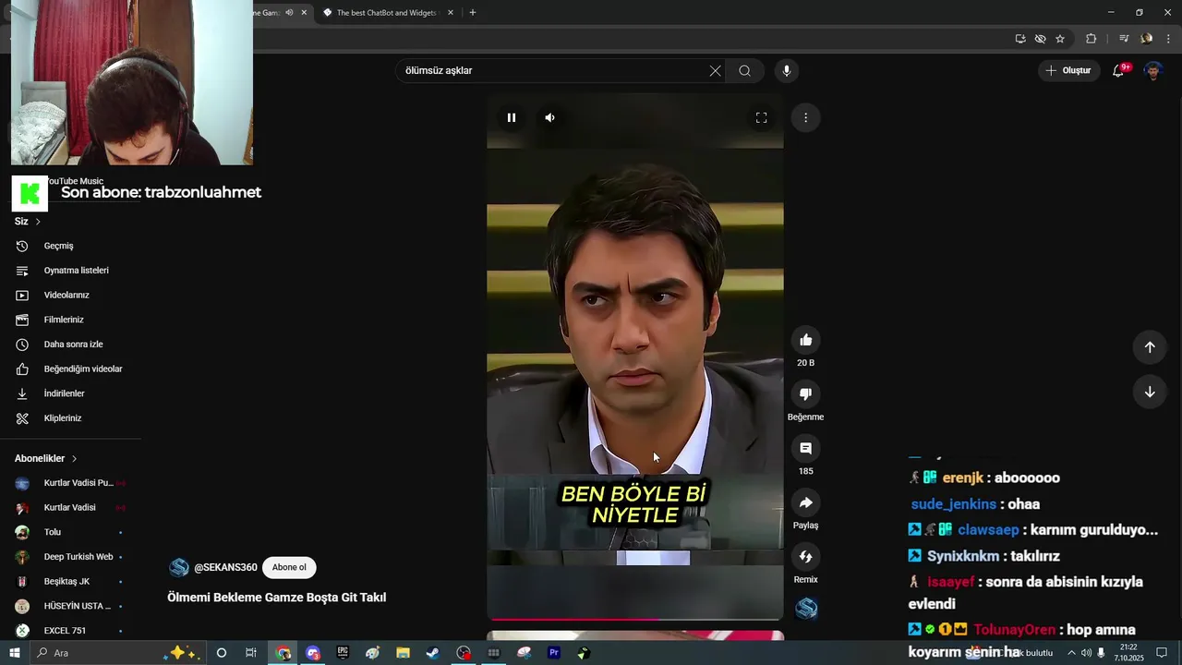Bookmark this page with the star icon

point(1060,39)
